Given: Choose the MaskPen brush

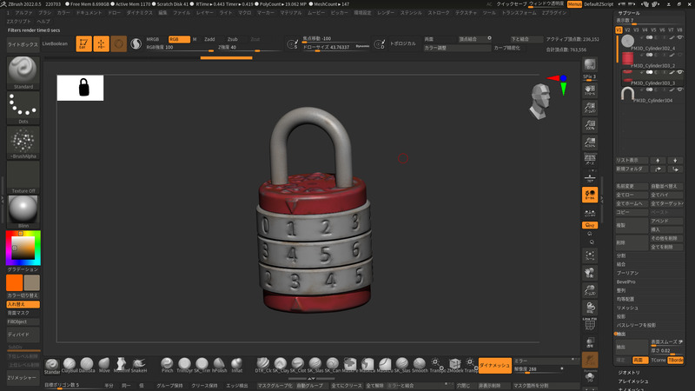Looking at the screenshot, I should tap(350, 365).
